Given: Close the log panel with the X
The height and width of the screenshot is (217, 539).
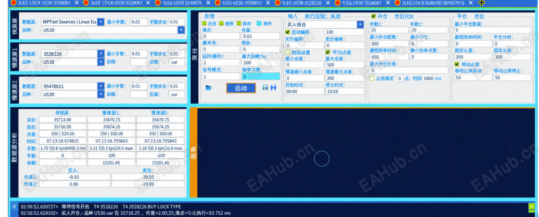Looking at the screenshot, I should [14, 207].
